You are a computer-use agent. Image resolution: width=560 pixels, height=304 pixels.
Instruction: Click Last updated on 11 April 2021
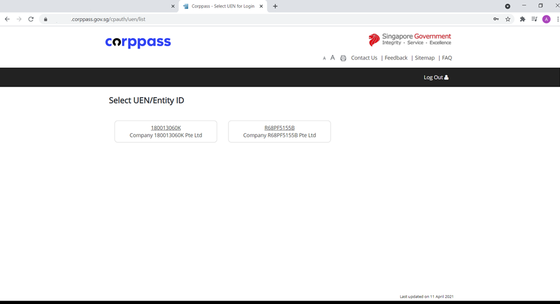pos(426,296)
